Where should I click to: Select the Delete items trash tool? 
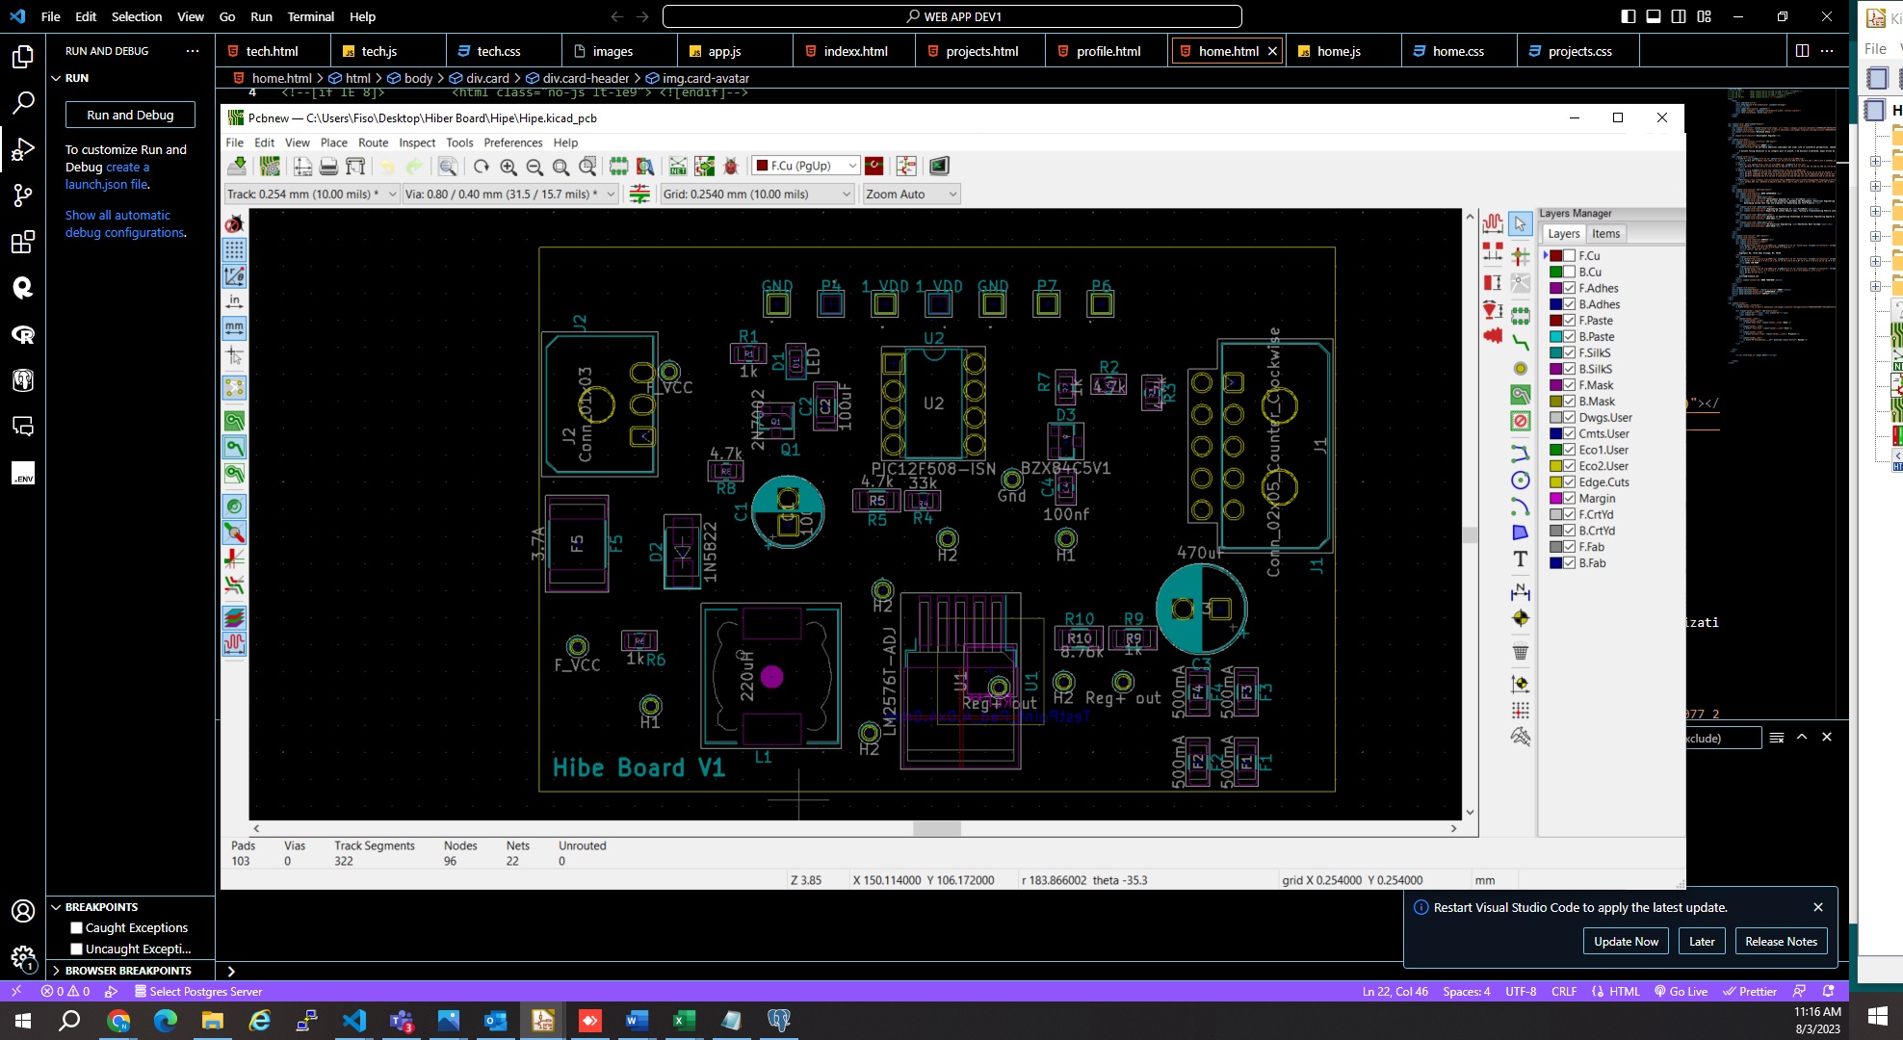coord(1520,652)
